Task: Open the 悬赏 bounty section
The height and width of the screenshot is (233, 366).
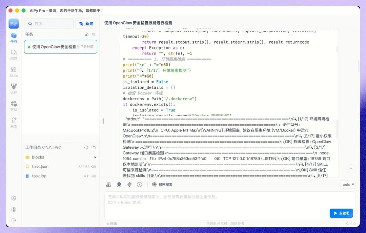Action: (14, 123)
